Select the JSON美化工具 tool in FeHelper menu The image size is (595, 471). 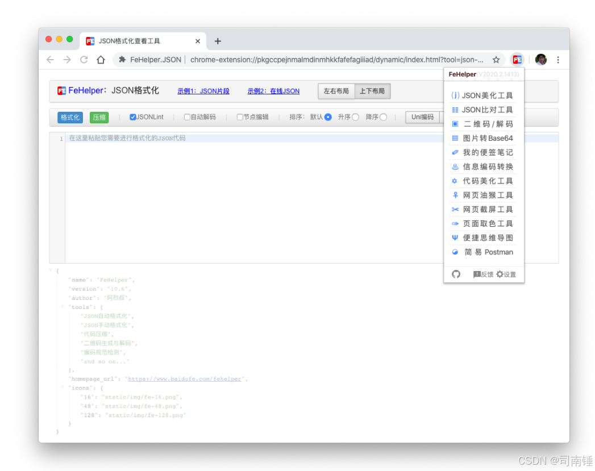(x=484, y=95)
